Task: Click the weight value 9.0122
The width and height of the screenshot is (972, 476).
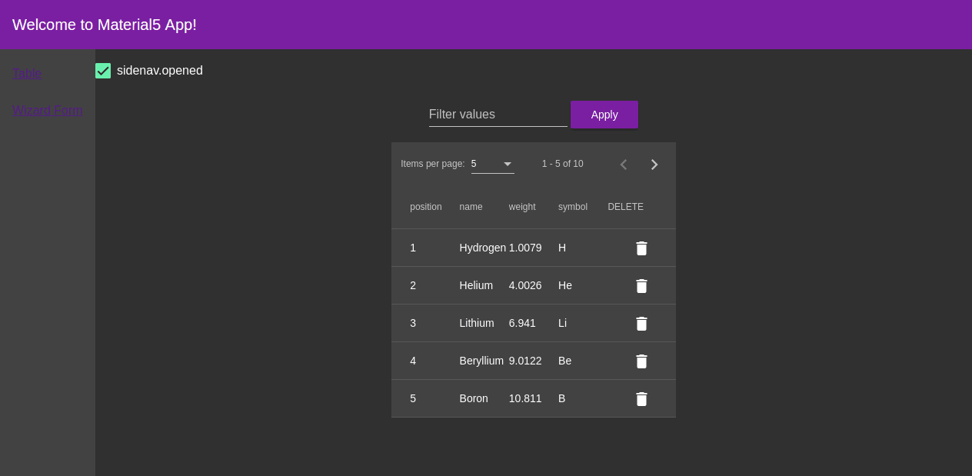Action: (525, 361)
